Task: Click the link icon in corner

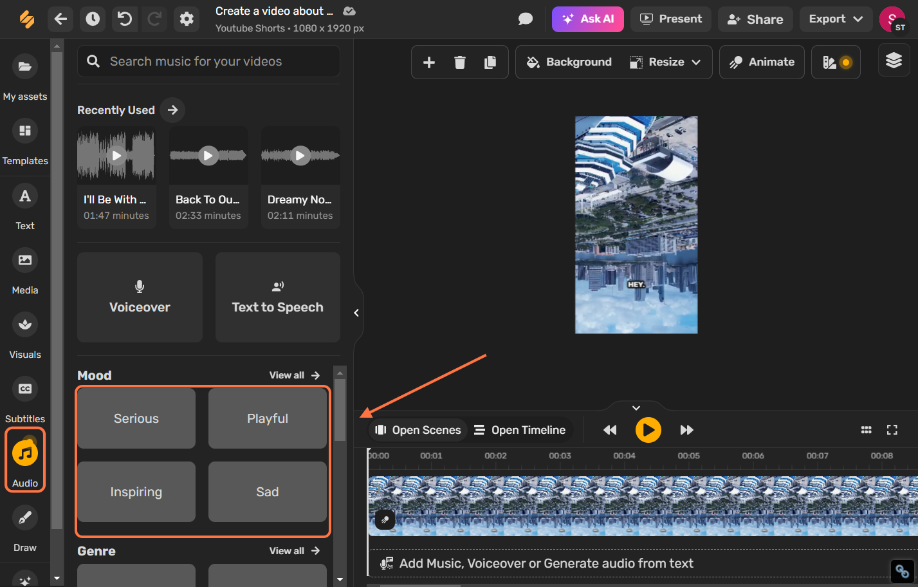Action: [x=902, y=571]
